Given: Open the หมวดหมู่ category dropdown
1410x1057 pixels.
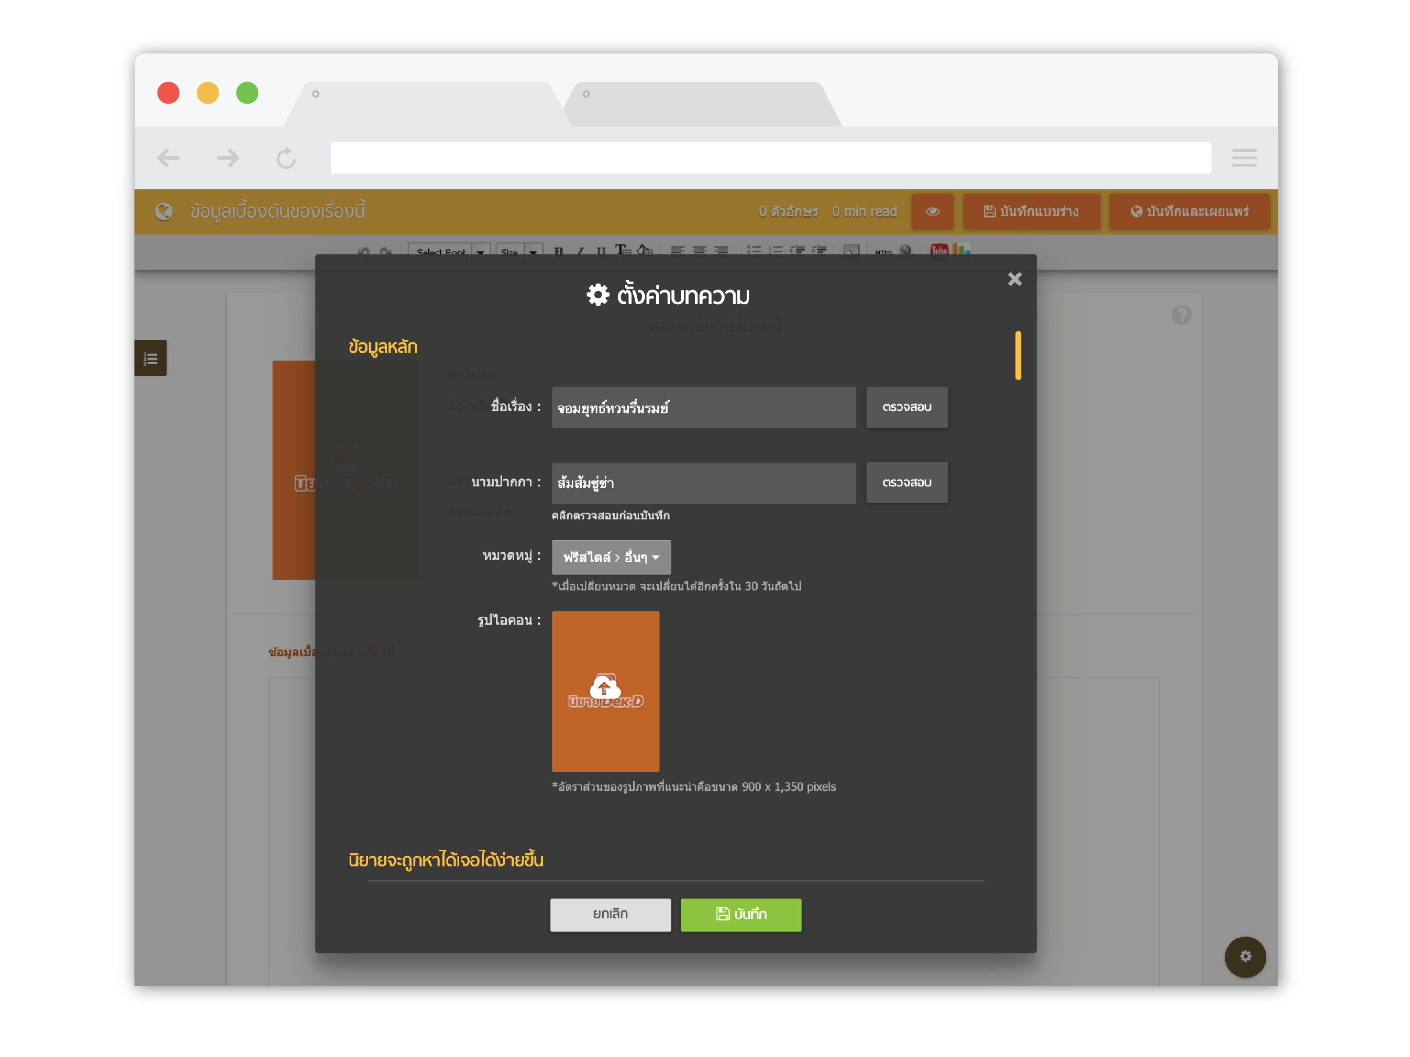Looking at the screenshot, I should point(611,557).
